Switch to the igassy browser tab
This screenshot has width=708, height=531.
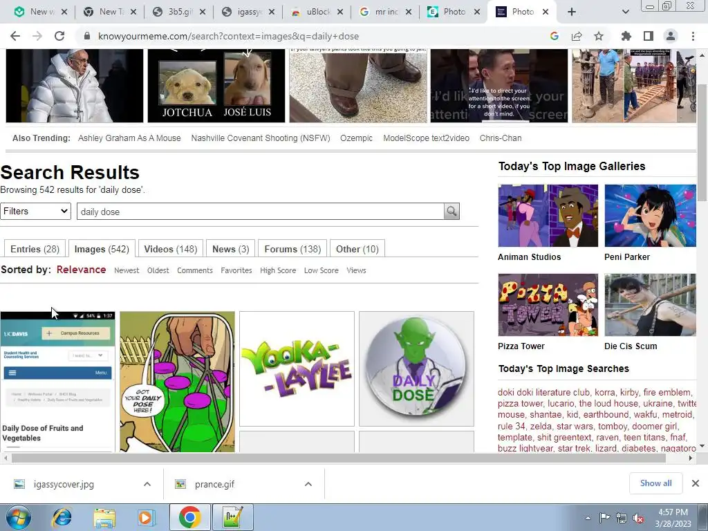point(248,12)
